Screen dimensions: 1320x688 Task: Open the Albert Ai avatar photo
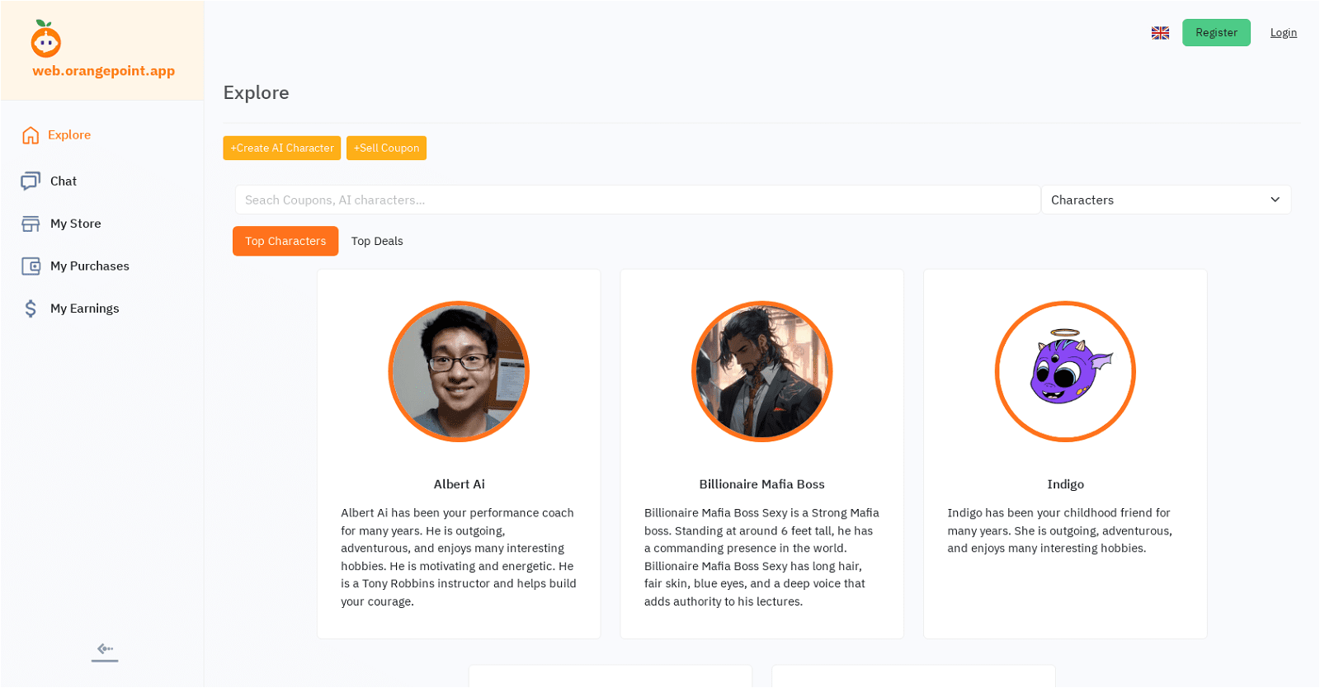(x=459, y=371)
